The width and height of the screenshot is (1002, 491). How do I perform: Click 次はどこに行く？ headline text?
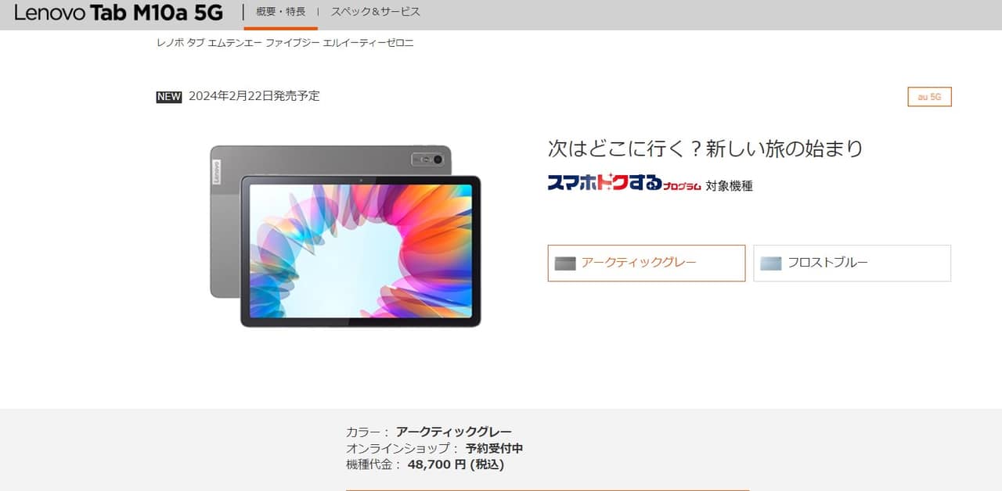tap(623, 149)
